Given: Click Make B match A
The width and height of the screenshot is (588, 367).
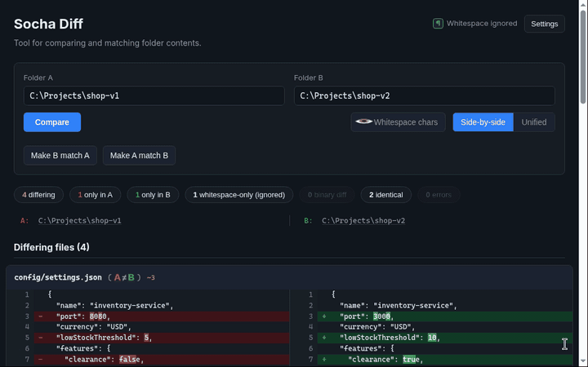Looking at the screenshot, I should 60,156.
